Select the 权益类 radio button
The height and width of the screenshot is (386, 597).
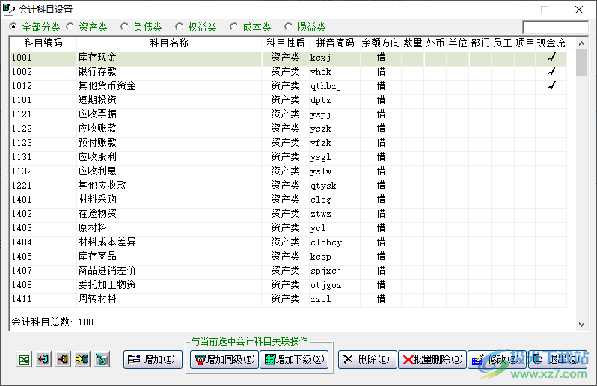(180, 27)
